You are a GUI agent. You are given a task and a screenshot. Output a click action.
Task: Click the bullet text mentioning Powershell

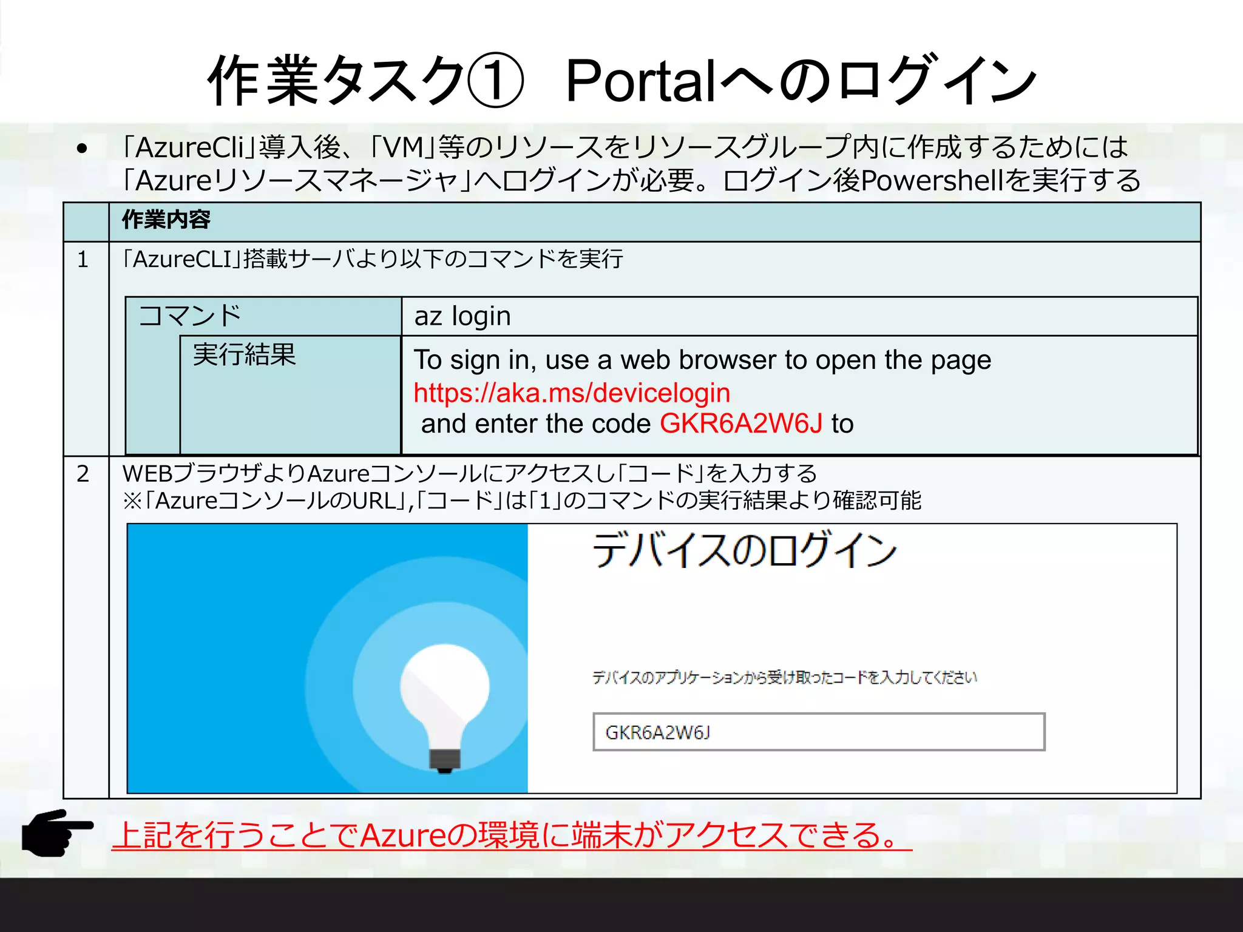(x=631, y=180)
